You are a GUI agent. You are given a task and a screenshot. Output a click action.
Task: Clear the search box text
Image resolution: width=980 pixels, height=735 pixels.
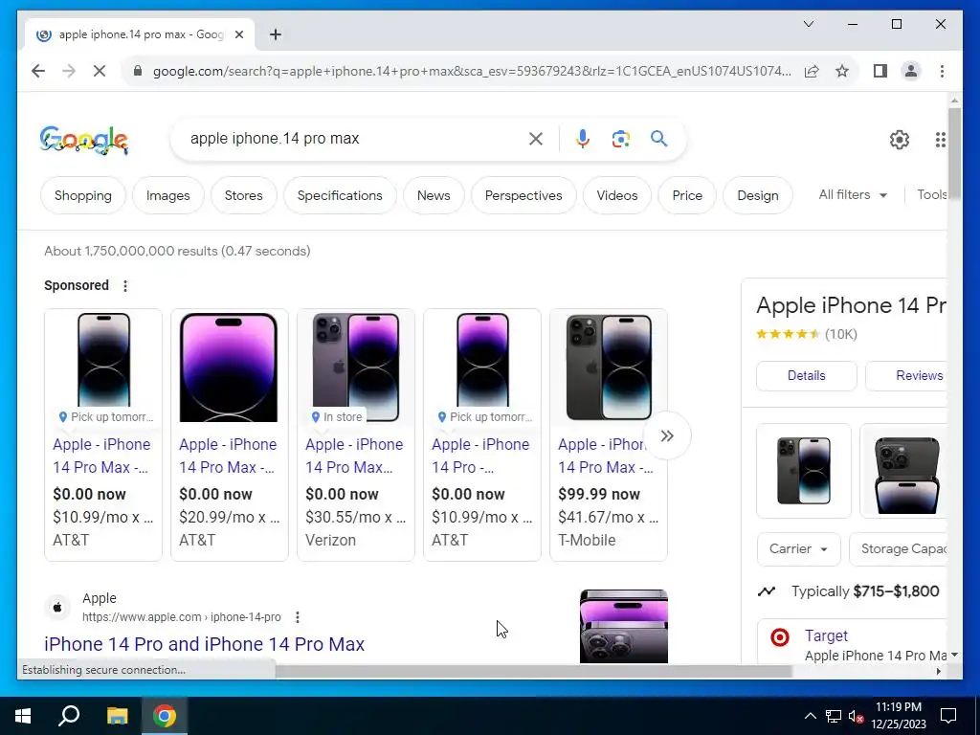tap(536, 139)
